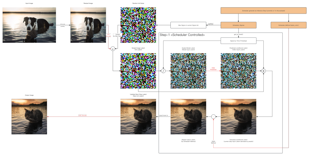
Task: Select the Scheduler_Sigmas orange box
Action: pyautogui.click(x=238, y=25)
